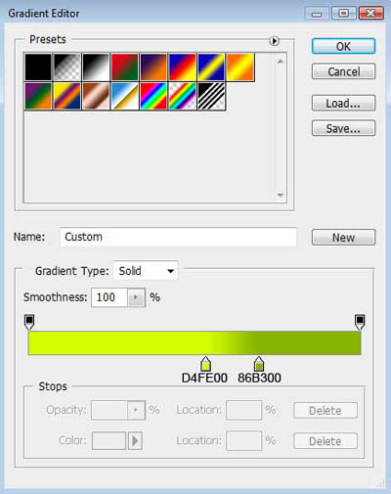
Task: Click the Smoothness value field showing 100
Action: [x=109, y=297]
